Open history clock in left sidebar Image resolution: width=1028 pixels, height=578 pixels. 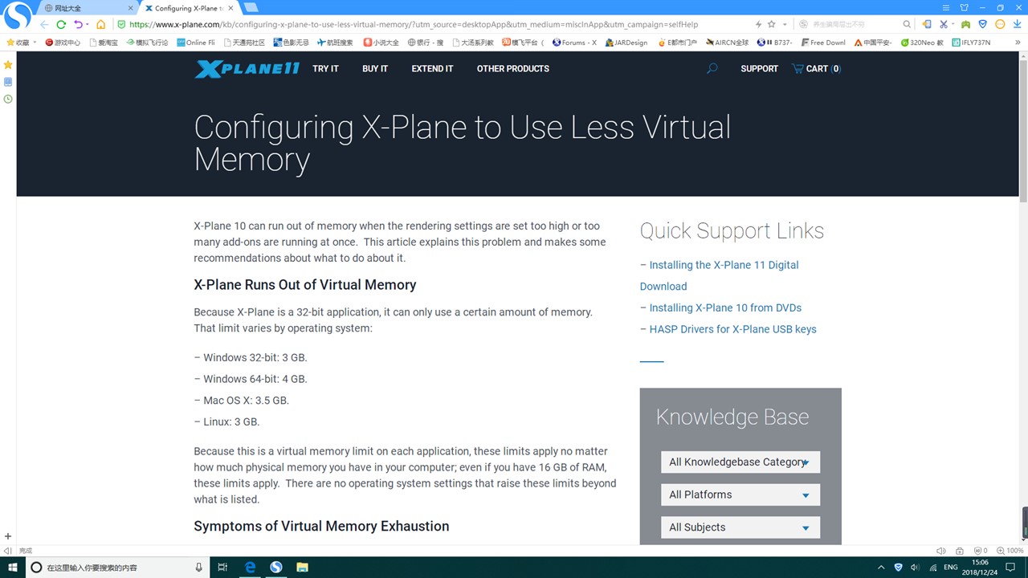8,99
